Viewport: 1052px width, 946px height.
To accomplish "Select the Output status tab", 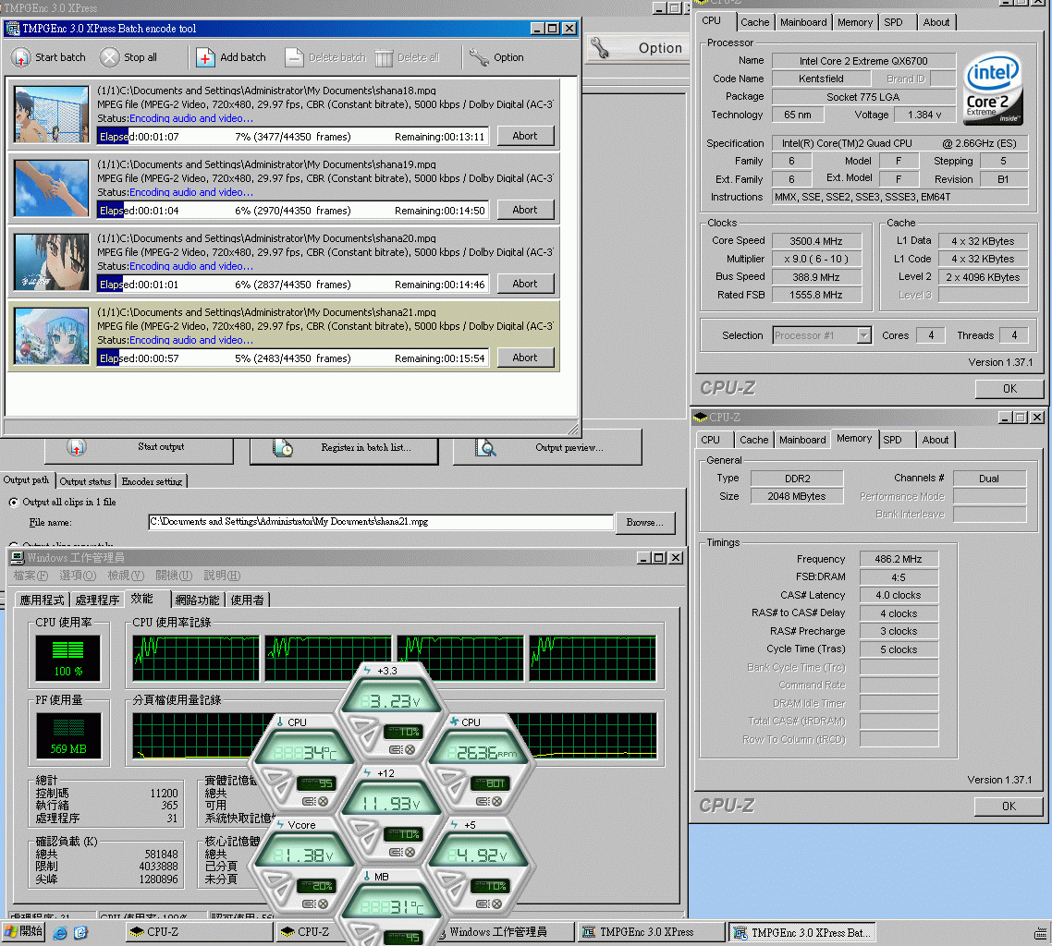I will pos(85,481).
